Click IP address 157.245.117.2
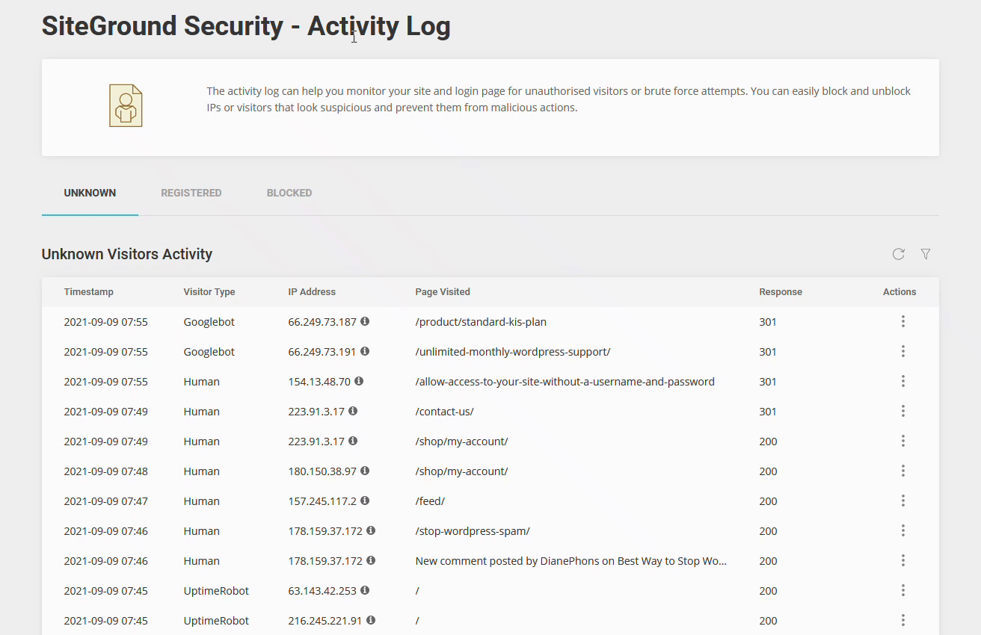 (322, 501)
